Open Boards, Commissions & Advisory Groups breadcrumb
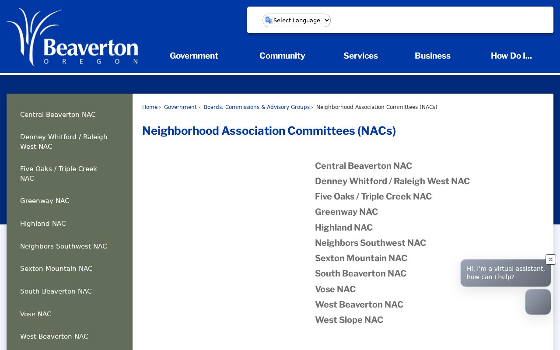Viewport: 560px width, 350px height. click(257, 107)
